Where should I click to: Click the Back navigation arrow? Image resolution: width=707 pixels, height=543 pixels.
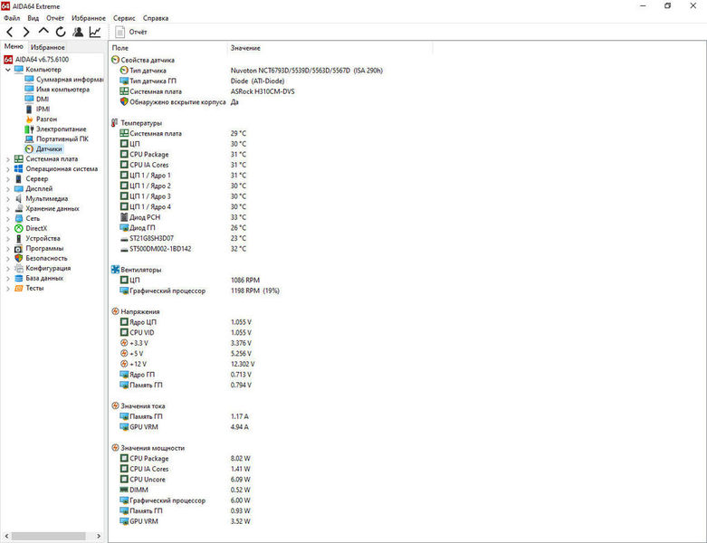10,32
